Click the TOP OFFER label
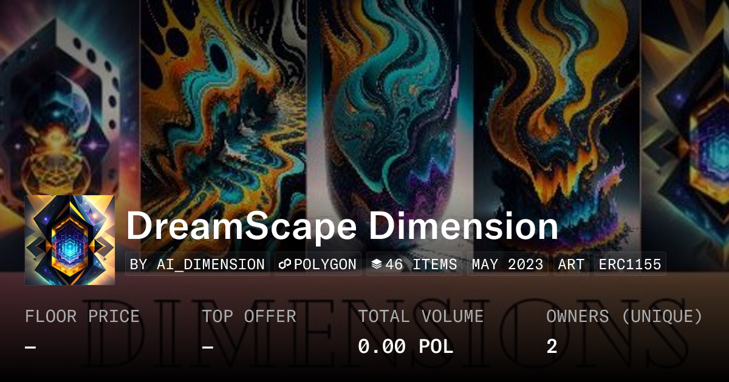The width and height of the screenshot is (729, 382). tap(249, 317)
